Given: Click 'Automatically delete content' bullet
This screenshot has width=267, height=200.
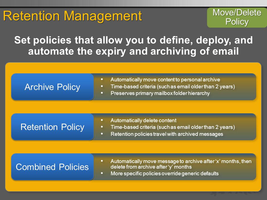Looking at the screenshot, I should pos(144,120).
